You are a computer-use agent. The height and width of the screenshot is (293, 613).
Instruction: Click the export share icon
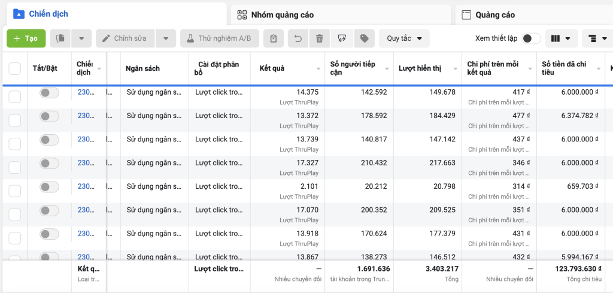click(x=342, y=38)
